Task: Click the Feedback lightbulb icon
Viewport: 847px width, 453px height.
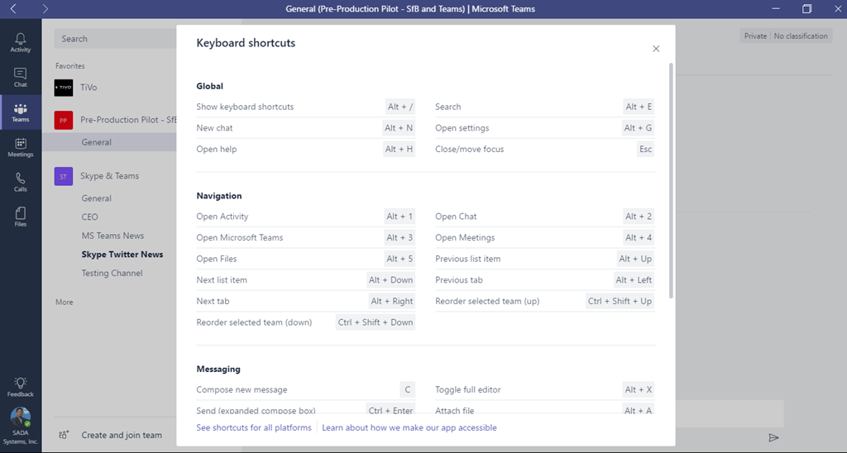Action: point(21,383)
